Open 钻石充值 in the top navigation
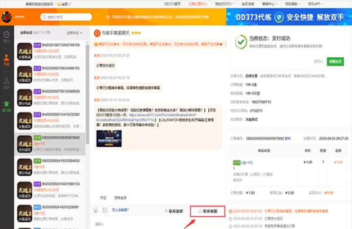352x229 pixels. pos(248,4)
